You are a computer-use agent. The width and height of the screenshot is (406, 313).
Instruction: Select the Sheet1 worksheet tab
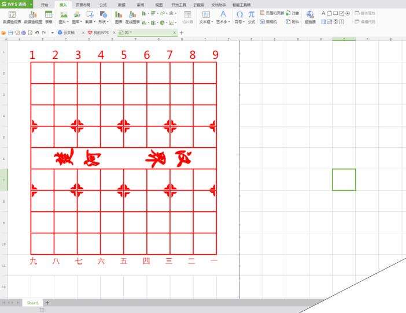(33, 303)
